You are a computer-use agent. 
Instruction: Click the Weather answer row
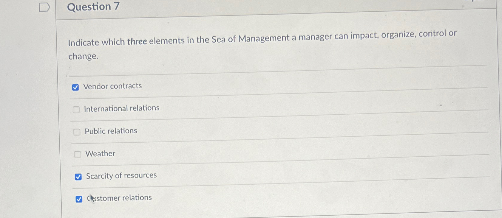tap(100, 154)
